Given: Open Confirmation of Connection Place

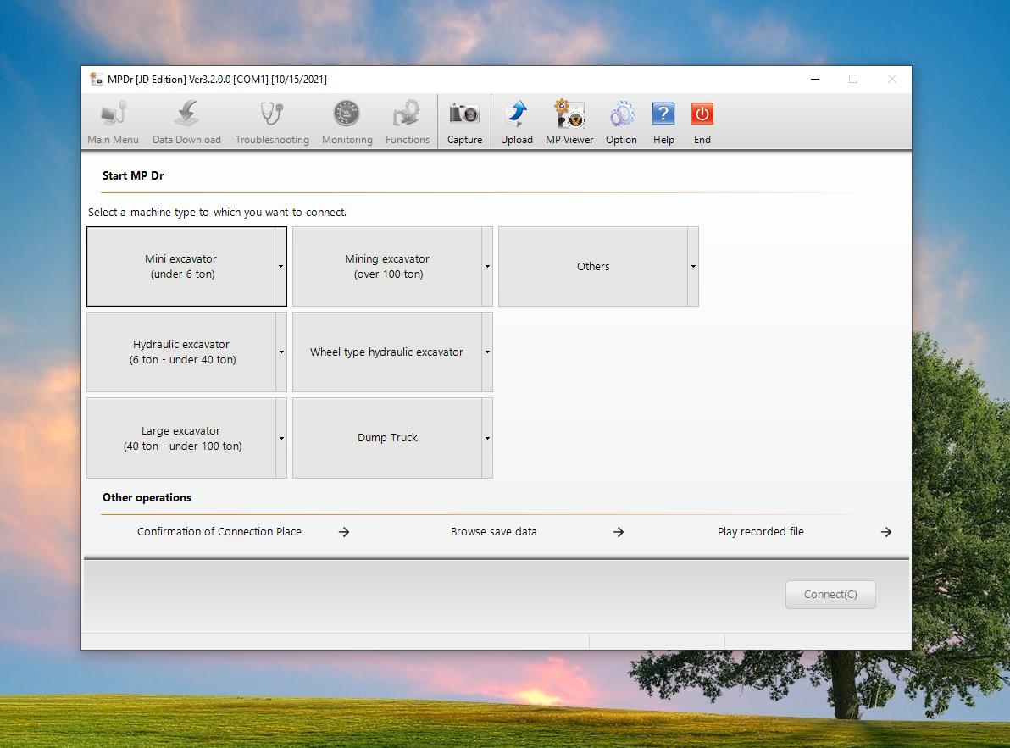Looking at the screenshot, I should 219,532.
